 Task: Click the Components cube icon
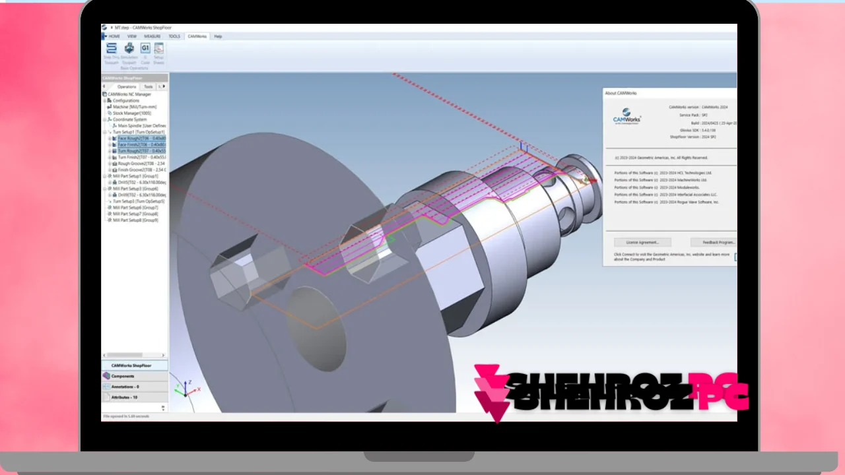tap(106, 376)
